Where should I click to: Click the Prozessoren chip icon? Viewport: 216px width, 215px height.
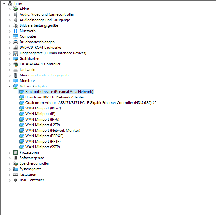coord(16,152)
